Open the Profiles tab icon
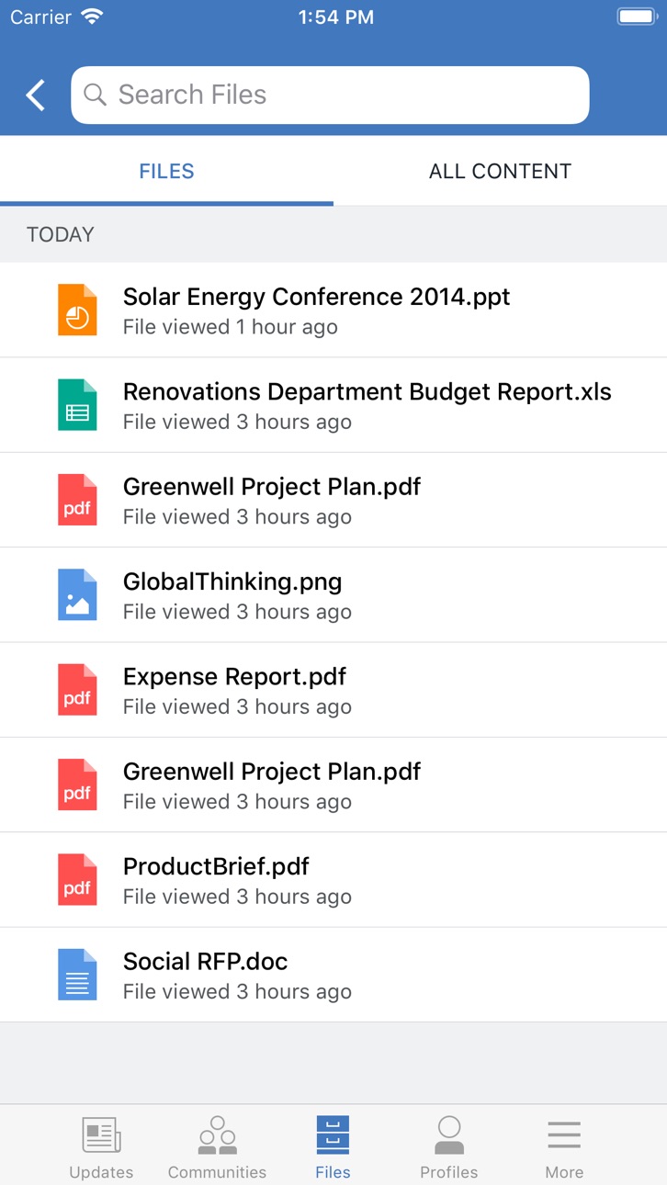Viewport: 667px width, 1185px height. tap(449, 1134)
